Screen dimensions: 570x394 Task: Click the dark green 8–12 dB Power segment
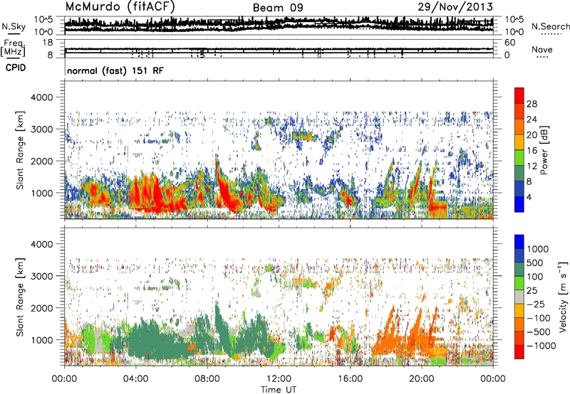[x=519, y=174]
